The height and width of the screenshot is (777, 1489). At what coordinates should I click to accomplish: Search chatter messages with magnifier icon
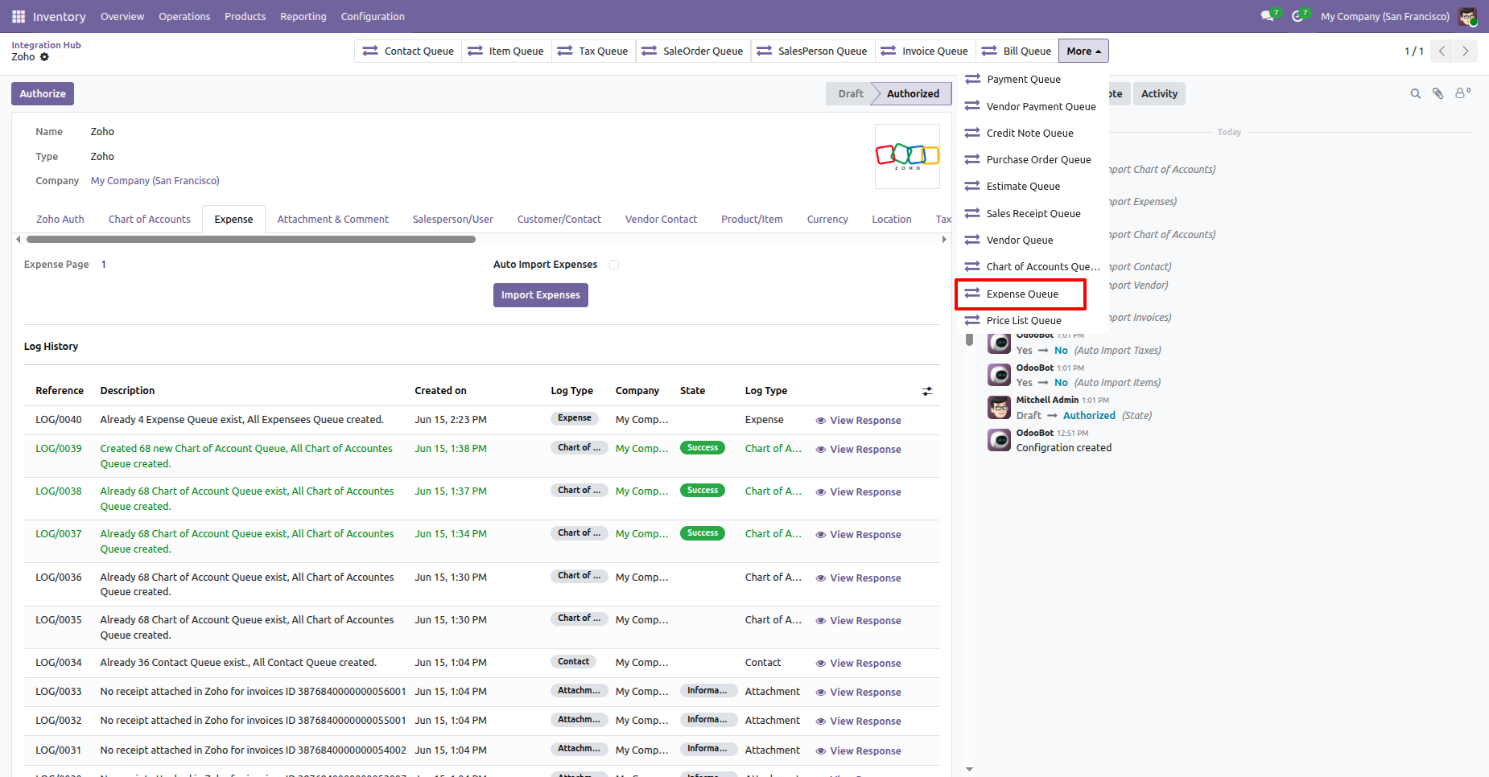[1415, 94]
